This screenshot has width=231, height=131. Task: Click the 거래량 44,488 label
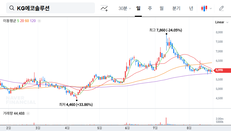tap(14, 113)
